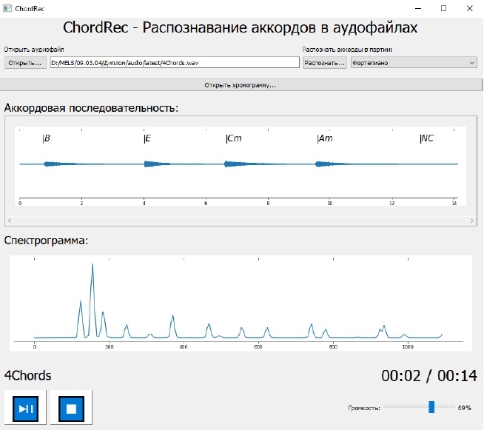484x430 pixels.
Task: Click the audio file path field
Action: click(x=174, y=63)
